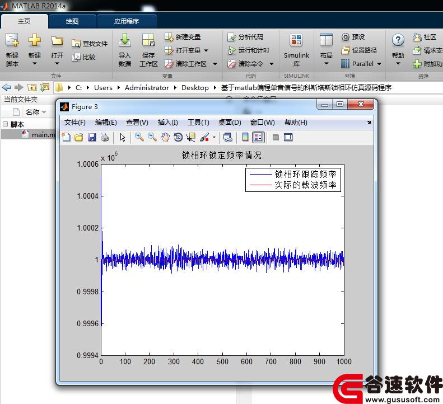Image resolution: width=443 pixels, height=404 pixels.
Task: Open dropdown under Open (打开) button
Action: click(57, 64)
